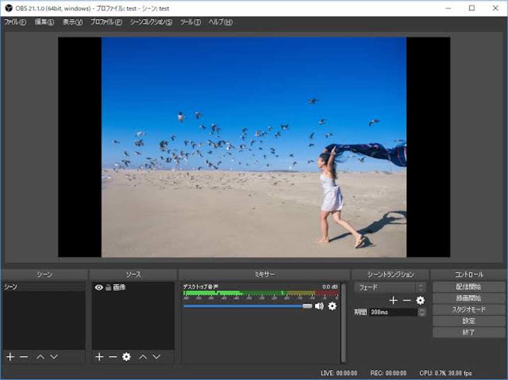Open source properties gear icon
Image resolution: width=508 pixels, height=380 pixels.
127,357
